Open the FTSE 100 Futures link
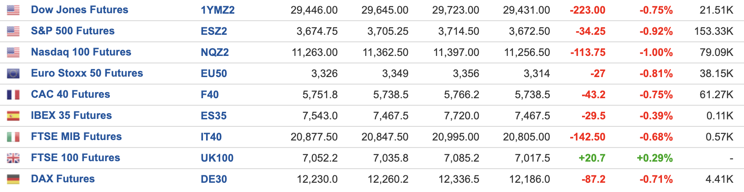This screenshot has height=192, width=744. pos(75,158)
